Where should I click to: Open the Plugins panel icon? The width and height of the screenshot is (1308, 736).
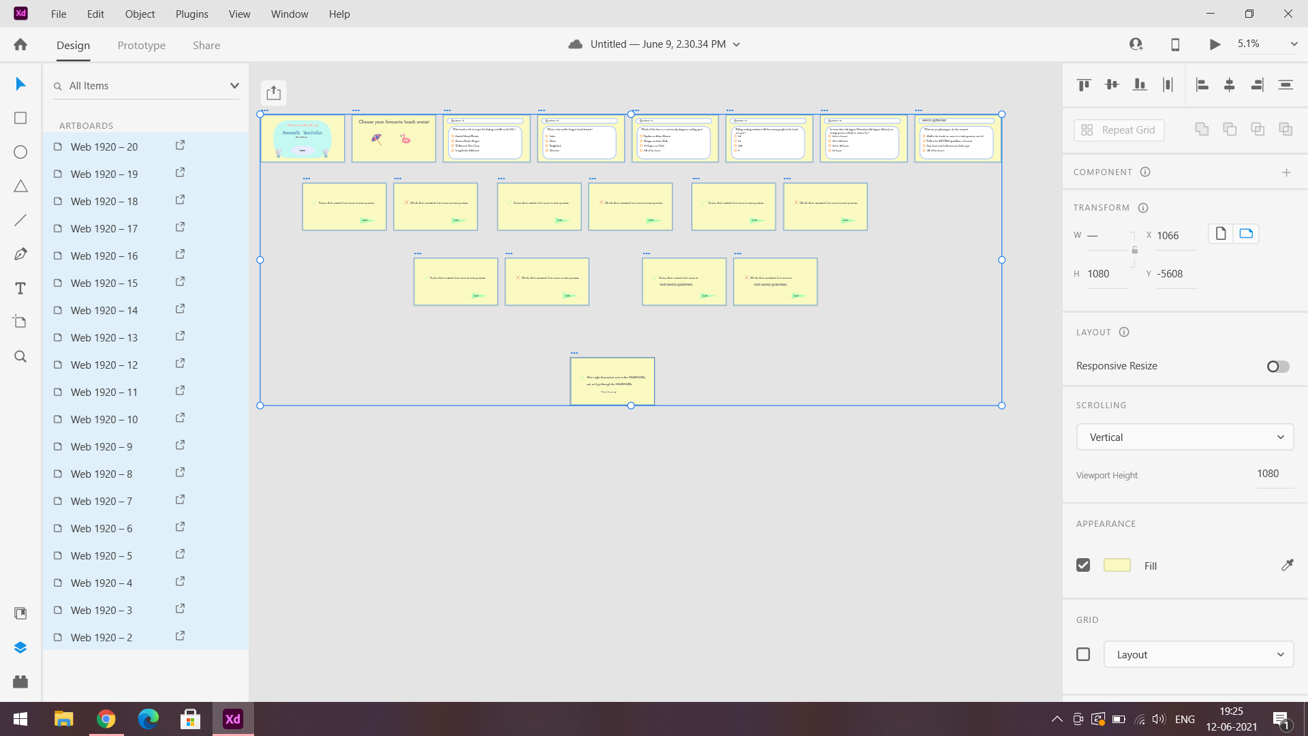point(20,681)
